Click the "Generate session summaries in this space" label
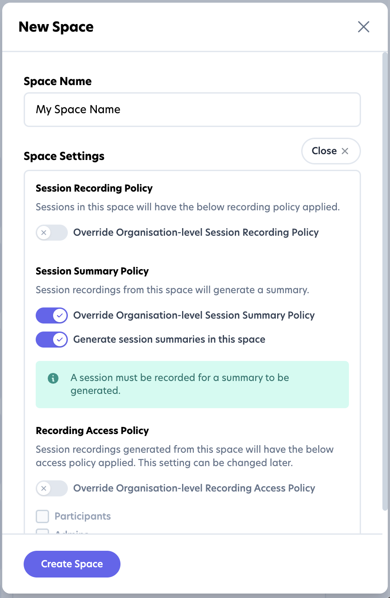This screenshot has height=598, width=390. coord(169,340)
